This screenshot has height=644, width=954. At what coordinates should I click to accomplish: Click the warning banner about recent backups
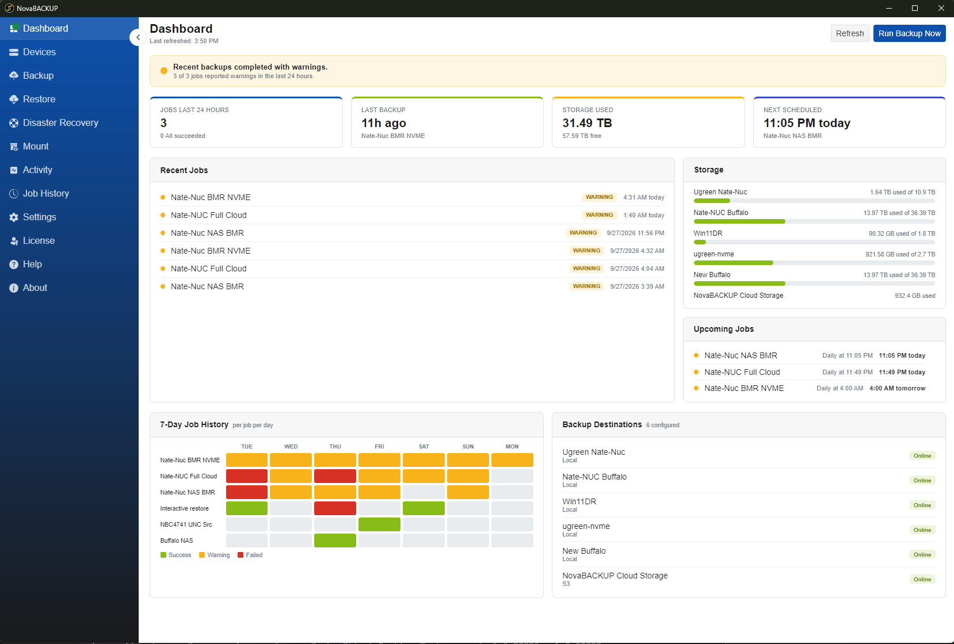click(547, 71)
